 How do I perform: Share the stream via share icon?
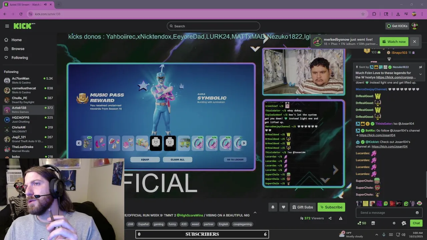330,218
